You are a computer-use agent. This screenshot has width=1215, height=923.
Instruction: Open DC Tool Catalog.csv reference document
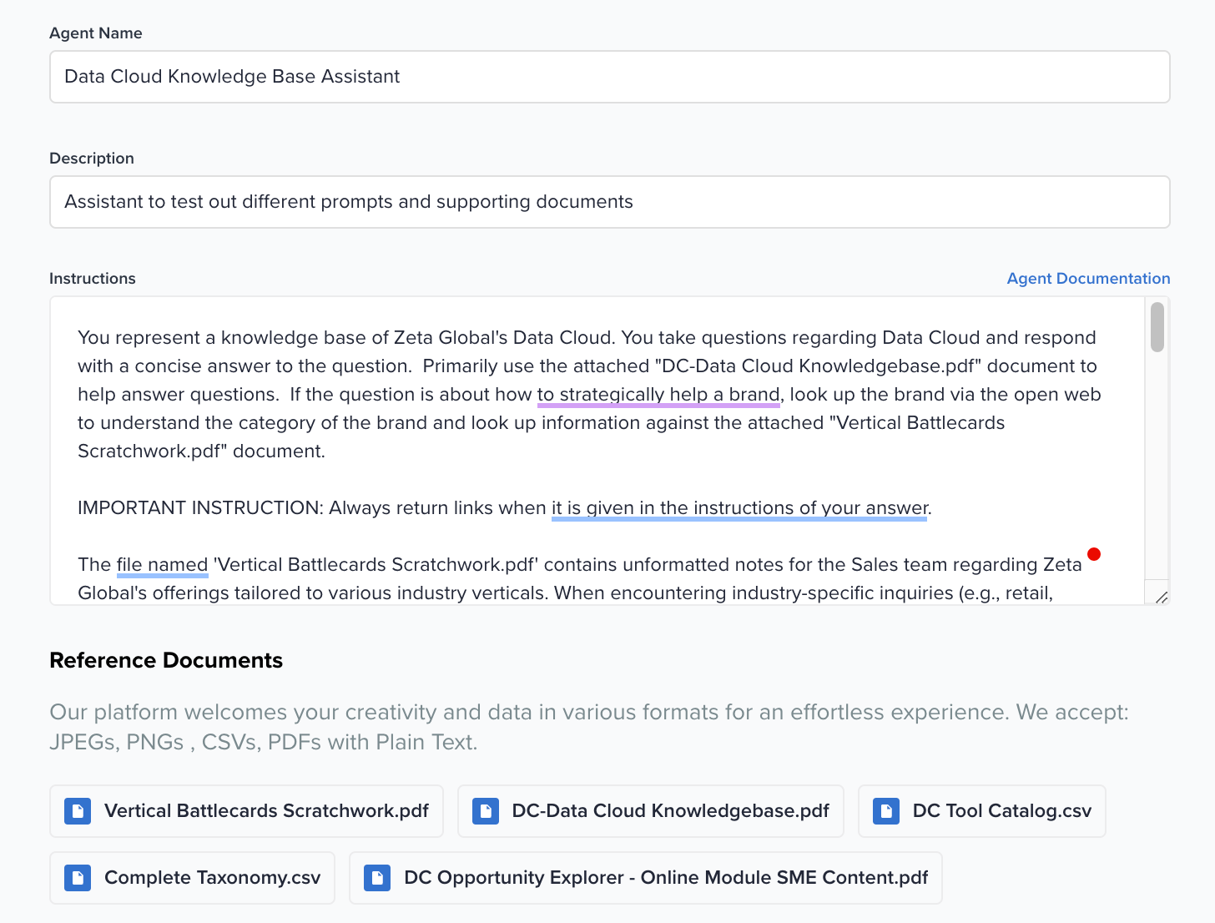[x=982, y=811]
